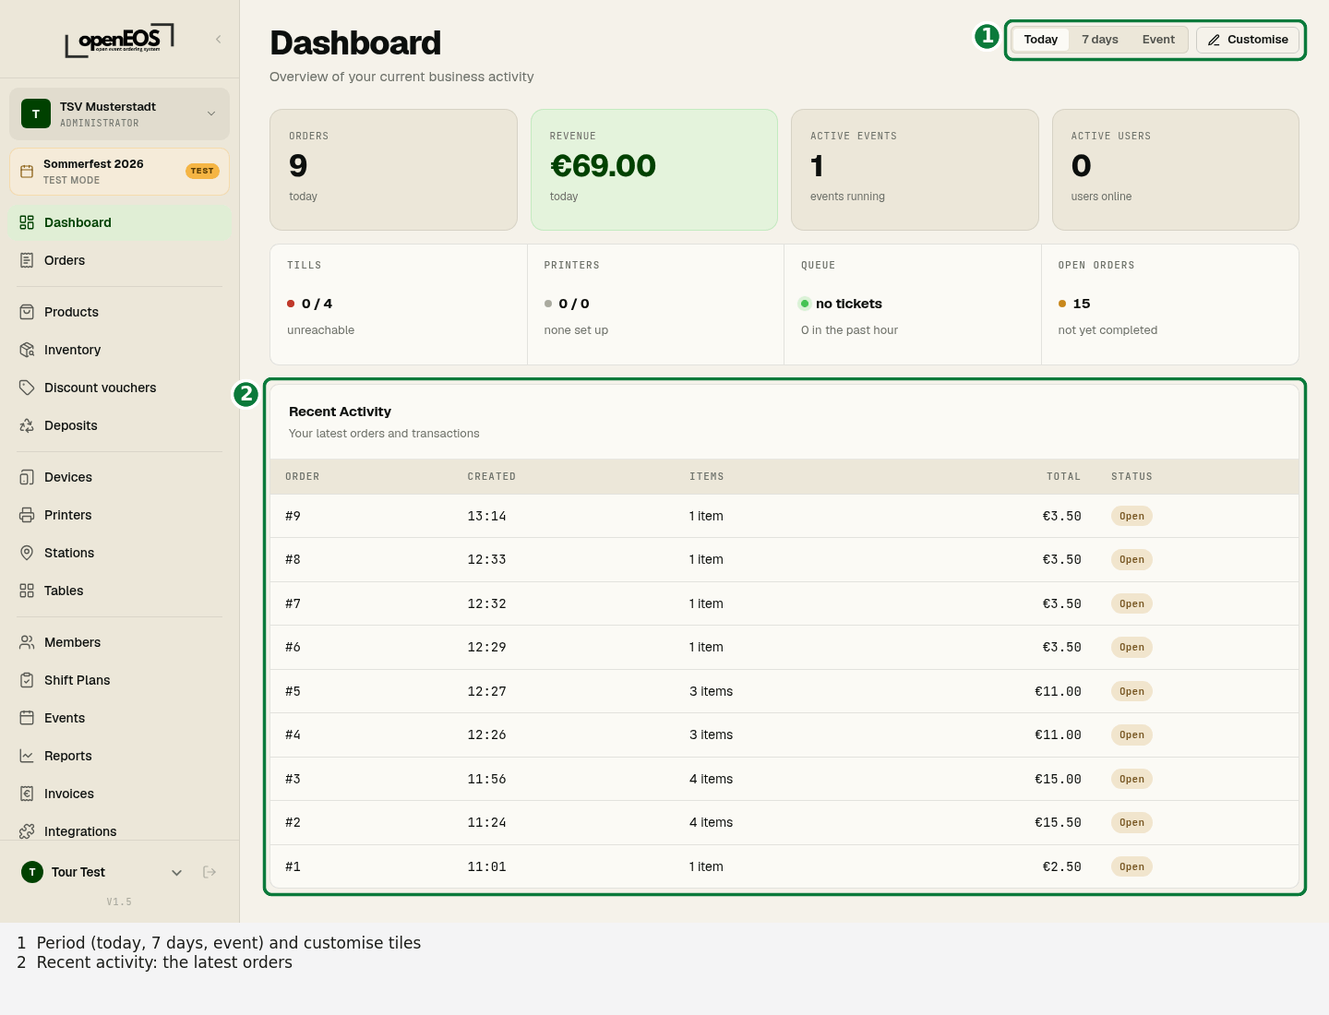Viewport: 1329px width, 1015px height.
Task: Click the Deposits recycle icon
Action: 27,425
